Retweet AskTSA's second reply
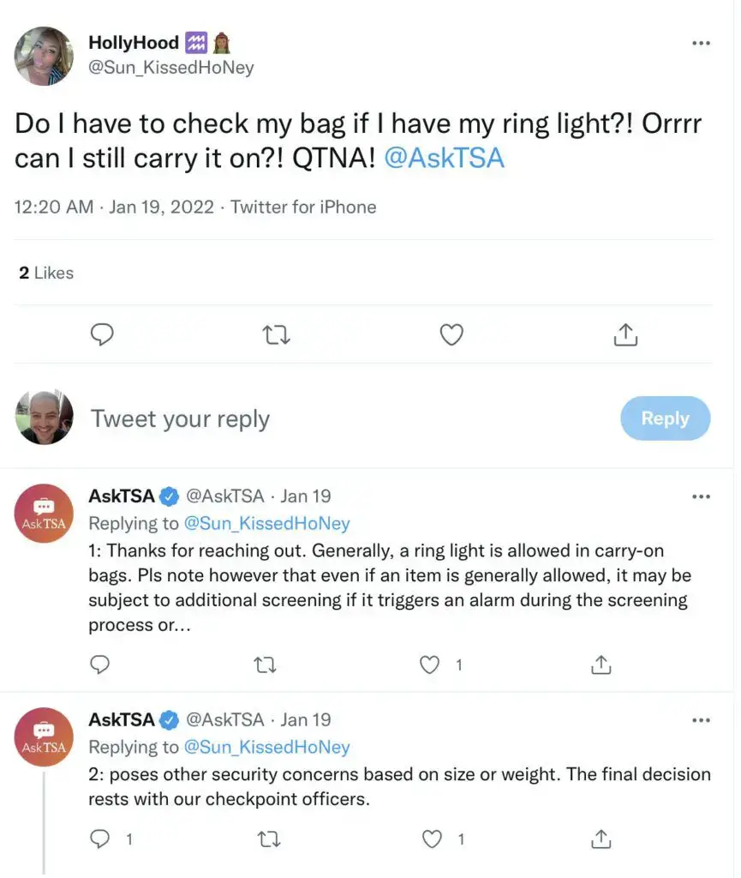741x878 pixels. 269,838
